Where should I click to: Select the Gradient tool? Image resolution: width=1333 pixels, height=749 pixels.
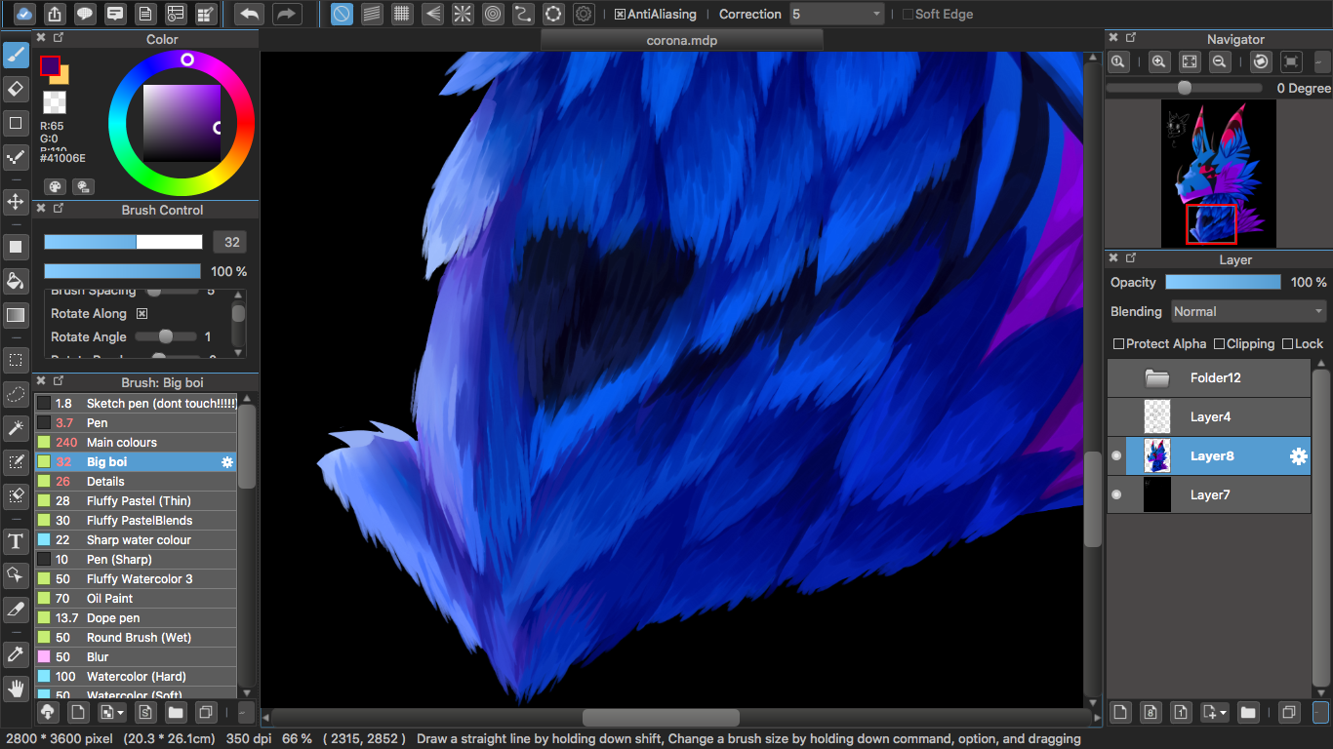pos(16,314)
